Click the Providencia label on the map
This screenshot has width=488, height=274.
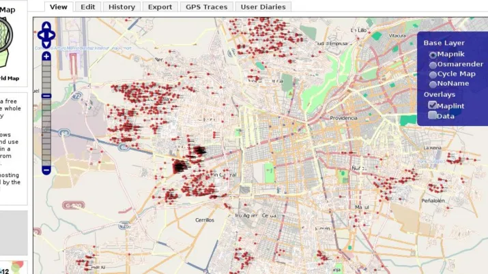point(343,118)
